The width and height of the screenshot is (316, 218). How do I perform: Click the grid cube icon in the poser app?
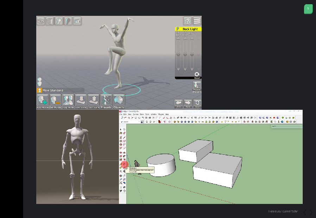coord(50,21)
